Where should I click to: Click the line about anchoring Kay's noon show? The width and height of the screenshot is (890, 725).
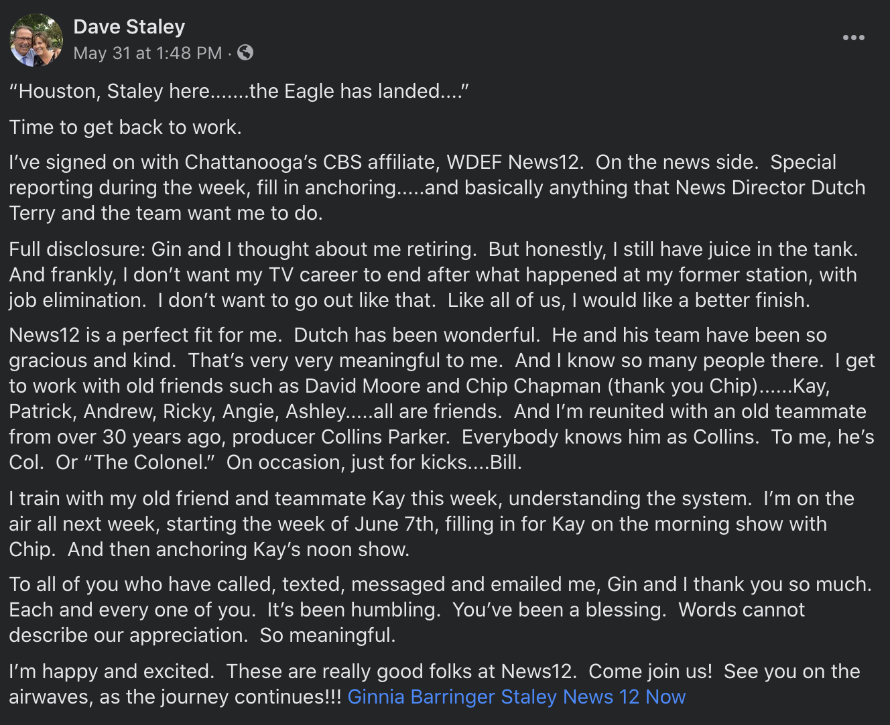(239, 549)
